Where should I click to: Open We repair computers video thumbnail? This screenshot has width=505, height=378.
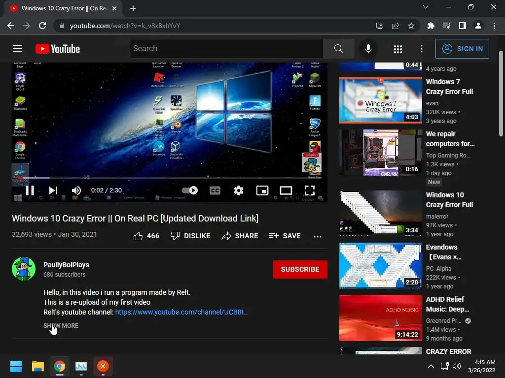point(380,153)
